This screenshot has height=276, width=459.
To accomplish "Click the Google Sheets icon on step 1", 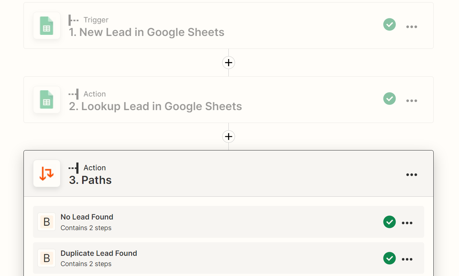I will coord(47,26).
